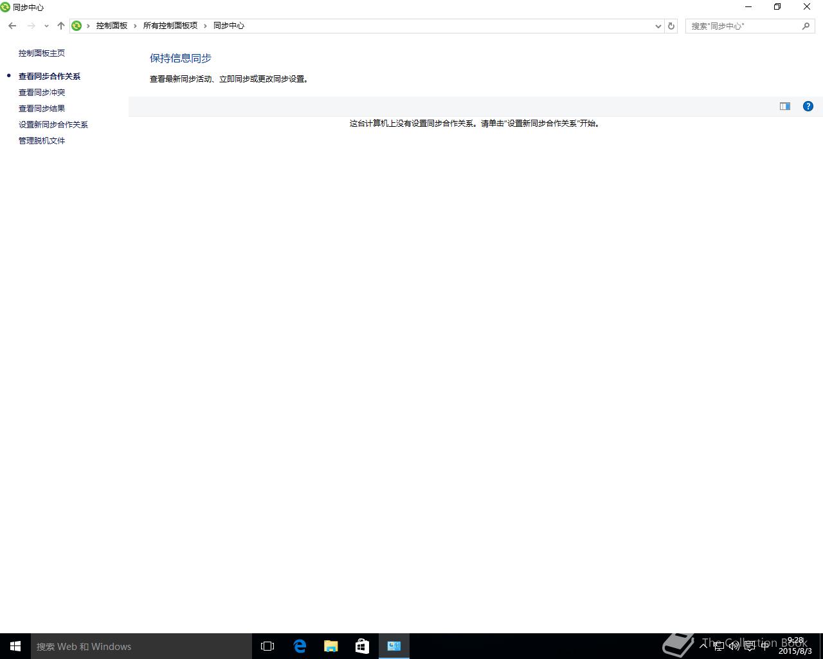Switch the input method 中 indicator

[x=765, y=646]
